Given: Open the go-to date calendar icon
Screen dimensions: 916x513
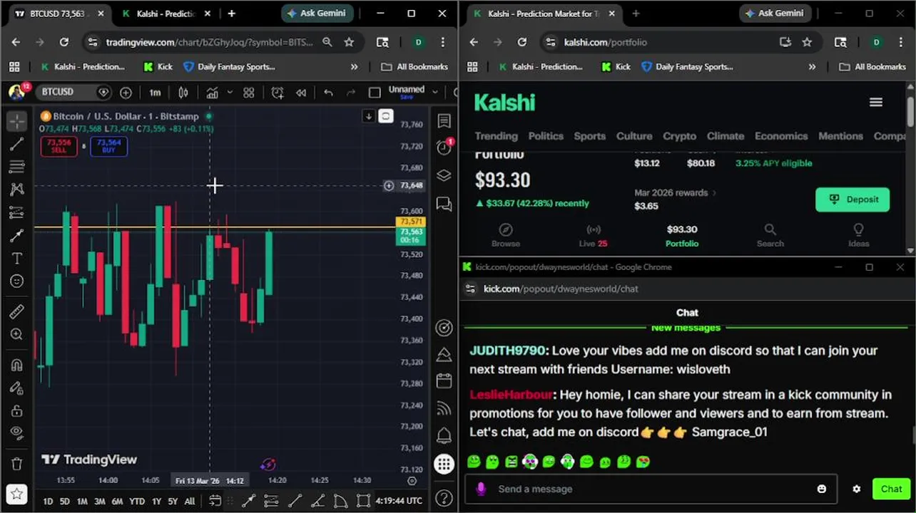Looking at the screenshot, I should [214, 501].
